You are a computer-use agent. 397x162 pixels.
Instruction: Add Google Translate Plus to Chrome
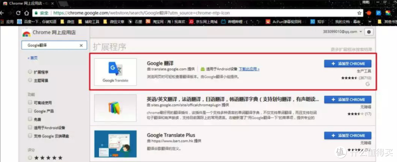click(x=348, y=136)
